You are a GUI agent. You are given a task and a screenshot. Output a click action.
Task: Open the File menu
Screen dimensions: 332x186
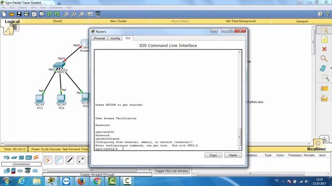4,8
